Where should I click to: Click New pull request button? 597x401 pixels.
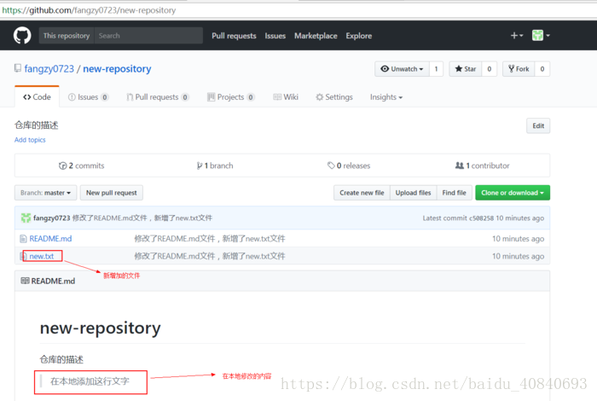112,193
